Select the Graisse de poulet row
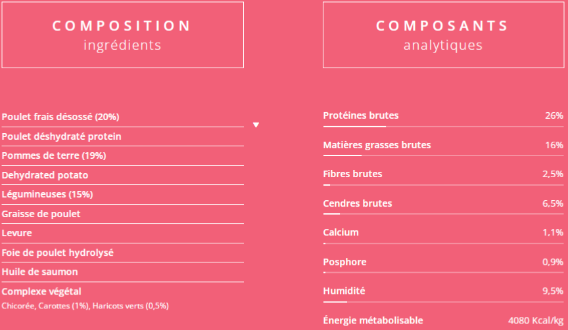Viewport: 568px width, 330px height. point(123,214)
